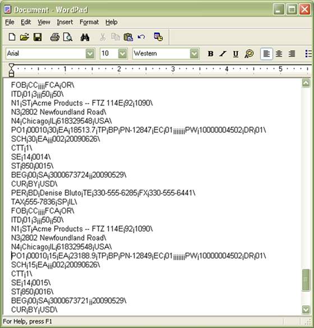
Task: Open the Insert menu
Action: (64, 22)
